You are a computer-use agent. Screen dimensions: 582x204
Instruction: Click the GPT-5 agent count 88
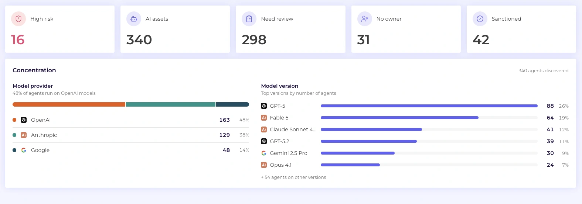550,106
